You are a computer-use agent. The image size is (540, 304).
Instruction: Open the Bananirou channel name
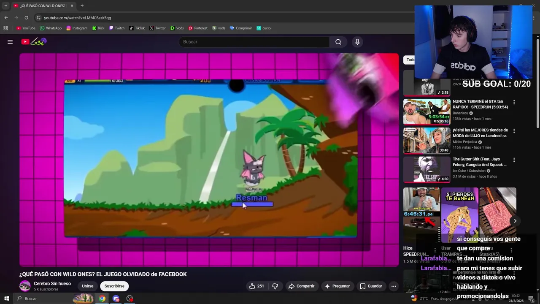tap(460, 113)
